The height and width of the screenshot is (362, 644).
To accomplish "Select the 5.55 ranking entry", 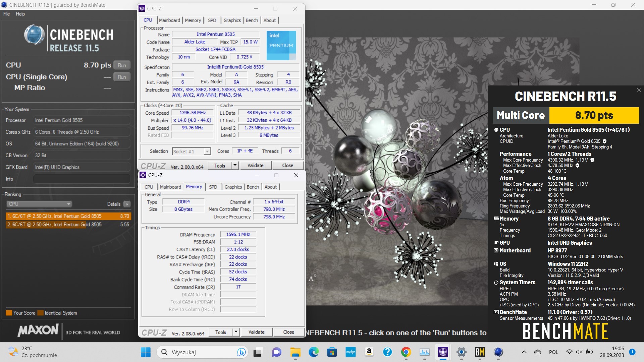I will click(68, 225).
